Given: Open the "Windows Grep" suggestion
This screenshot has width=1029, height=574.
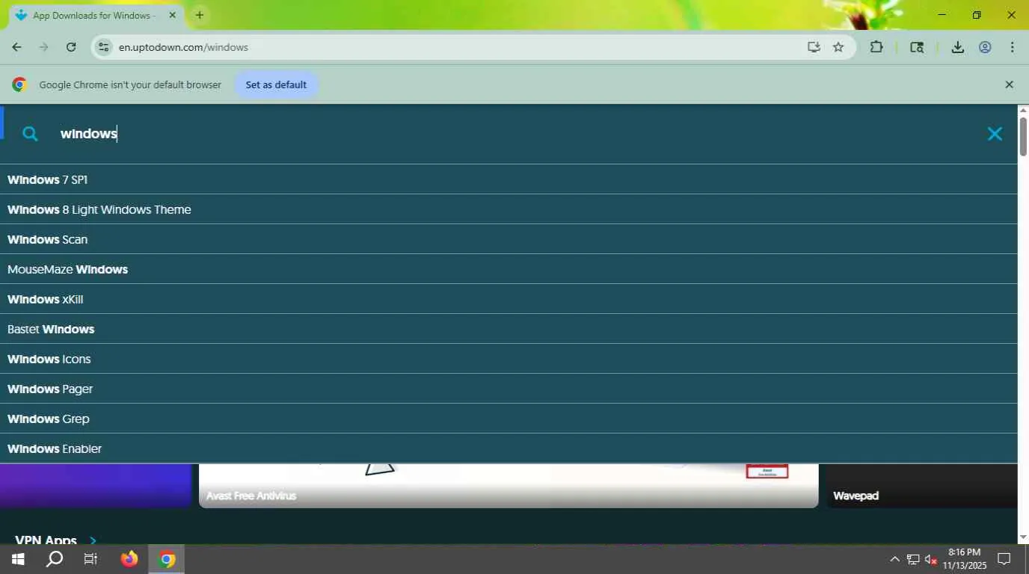Looking at the screenshot, I should pyautogui.click(x=509, y=419).
